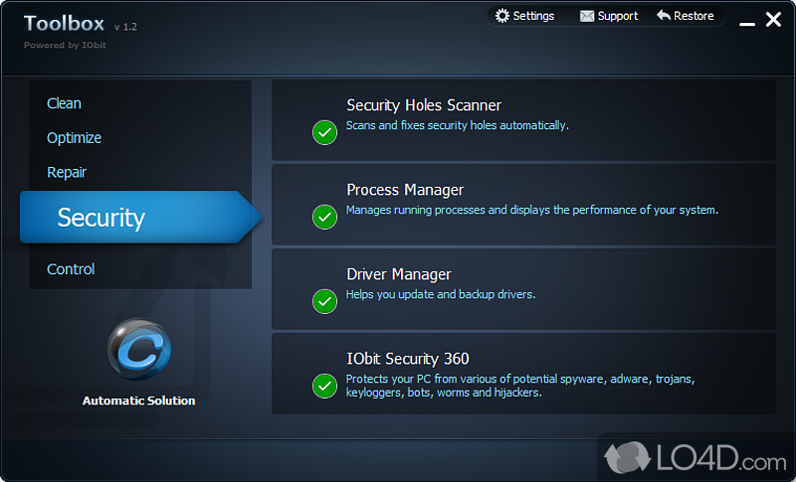Screen dimensions: 796x482
Task: Click the Toolbox title logo text
Action: click(65, 24)
